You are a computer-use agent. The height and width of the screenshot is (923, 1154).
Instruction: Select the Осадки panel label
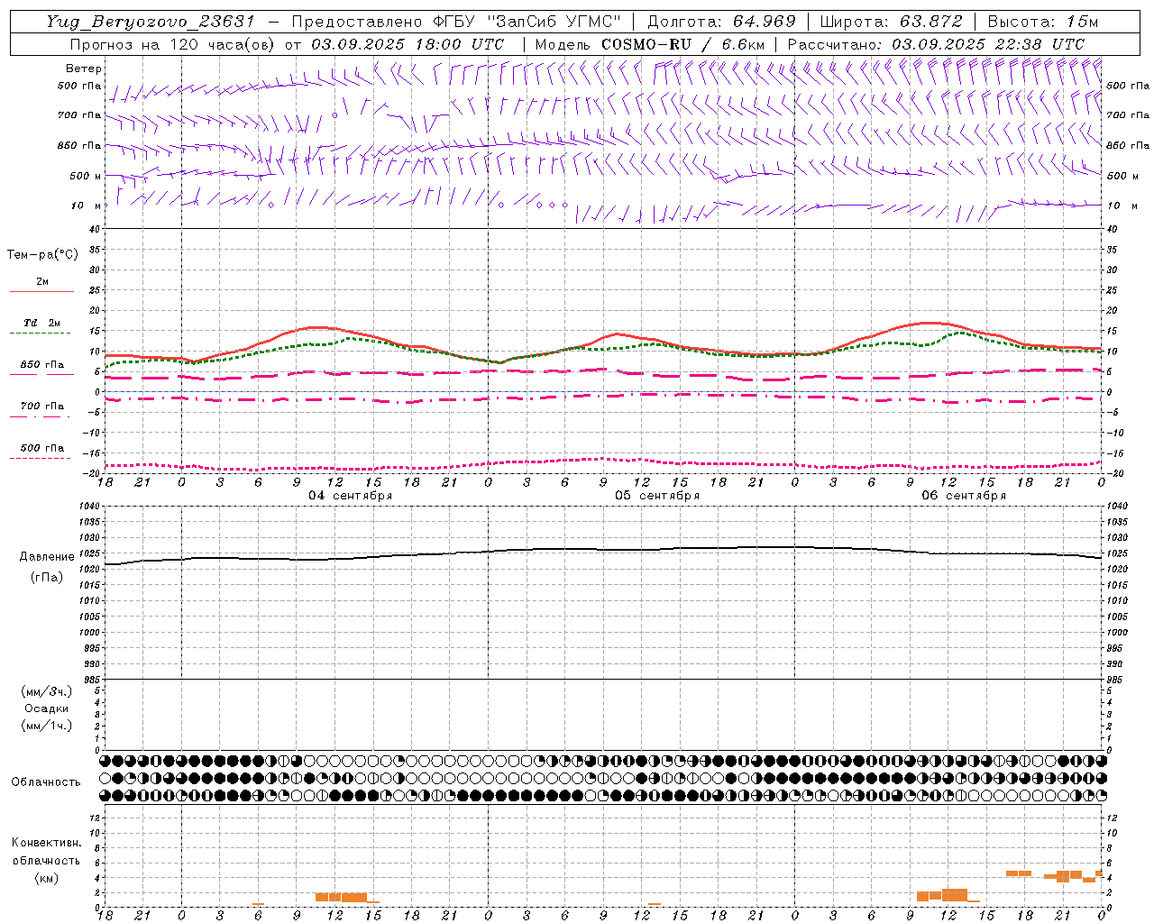(45, 708)
